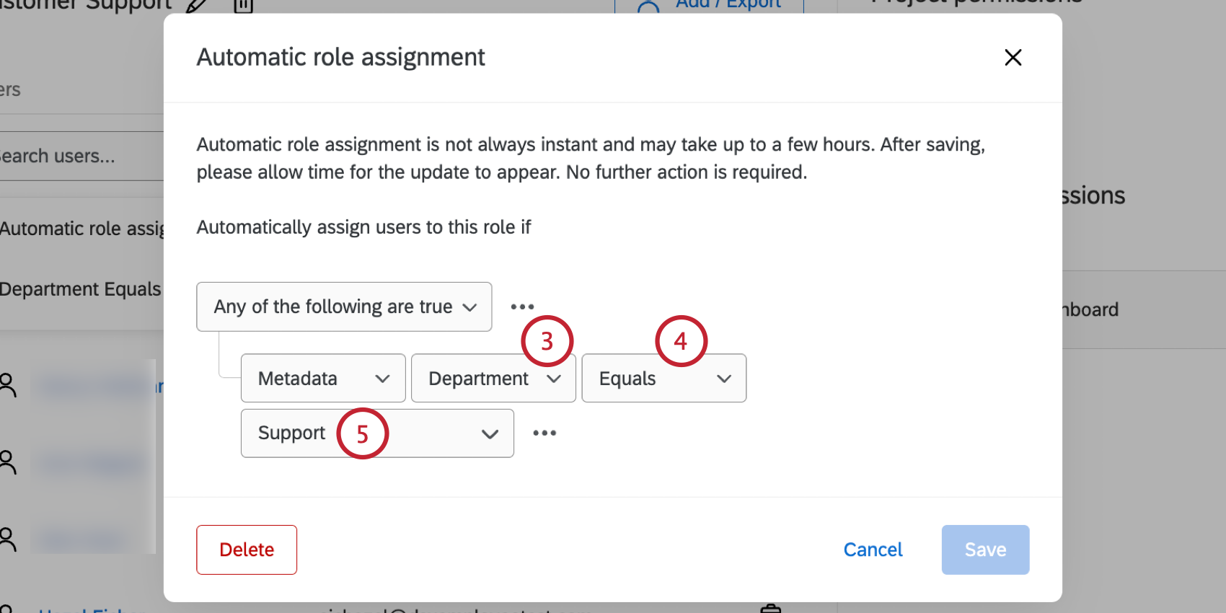
Task: Click the Save button
Action: (x=985, y=550)
